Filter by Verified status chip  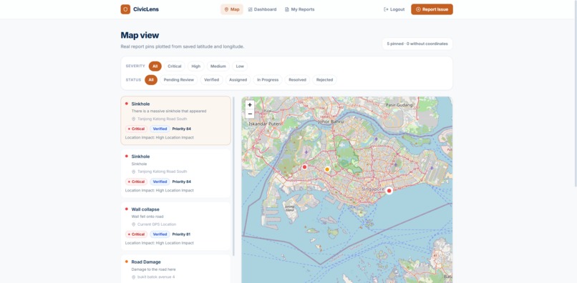(212, 80)
